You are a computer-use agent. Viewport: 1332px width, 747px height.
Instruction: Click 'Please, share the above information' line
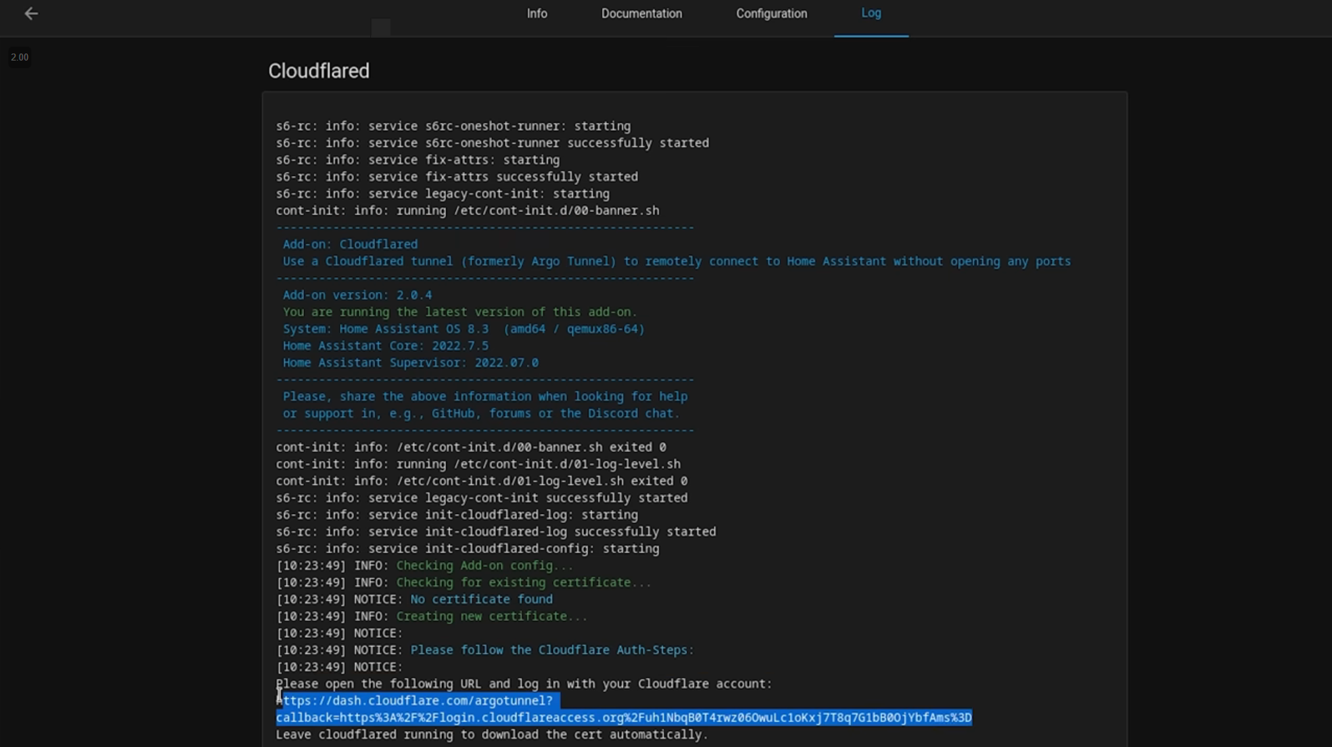[485, 396]
